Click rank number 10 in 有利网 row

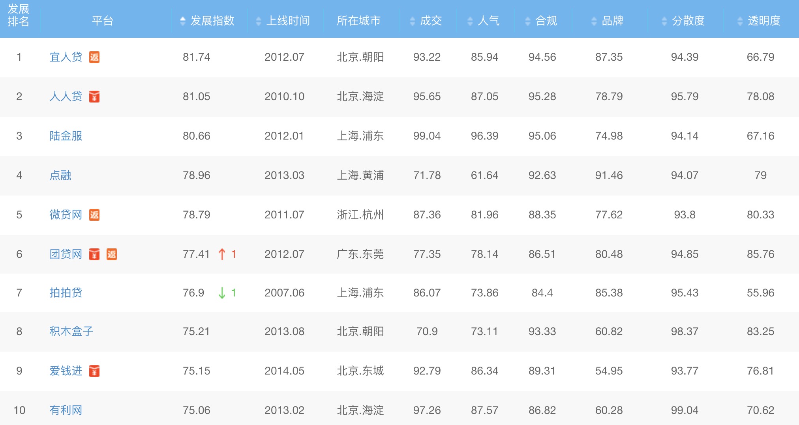coord(19,410)
